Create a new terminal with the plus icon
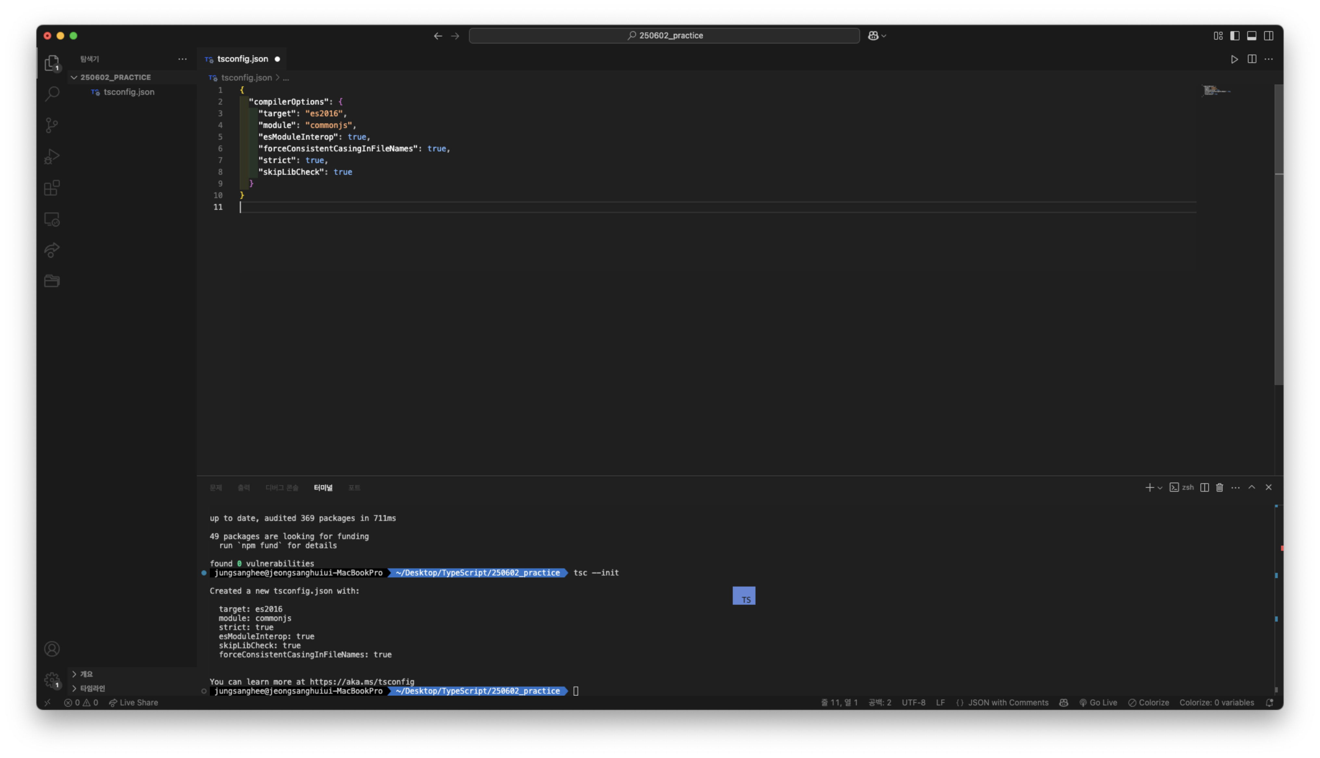The image size is (1320, 758). coord(1149,487)
